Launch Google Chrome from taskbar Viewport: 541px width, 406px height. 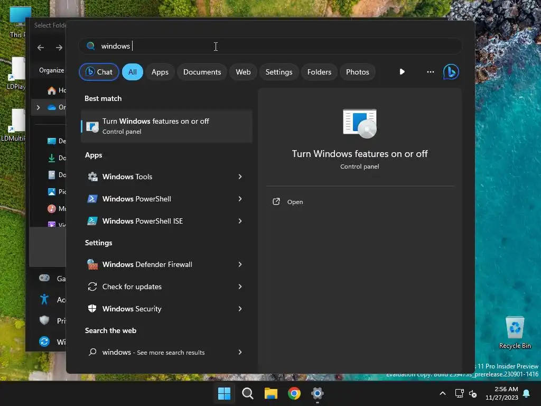tap(294, 393)
